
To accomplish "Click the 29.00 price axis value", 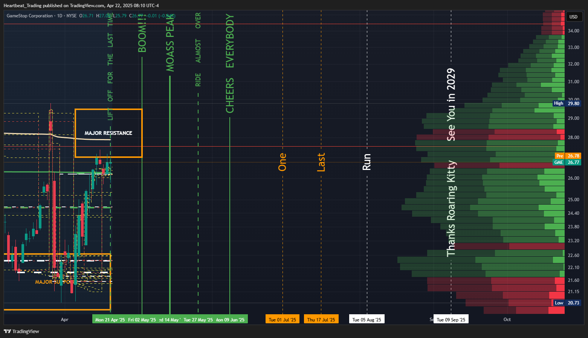I will tap(574, 118).
